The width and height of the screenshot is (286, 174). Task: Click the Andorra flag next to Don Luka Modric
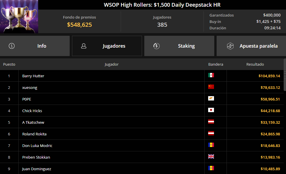point(211,145)
